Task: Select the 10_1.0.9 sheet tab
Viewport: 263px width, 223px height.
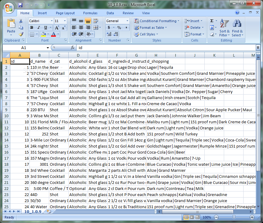Action: tap(33, 211)
